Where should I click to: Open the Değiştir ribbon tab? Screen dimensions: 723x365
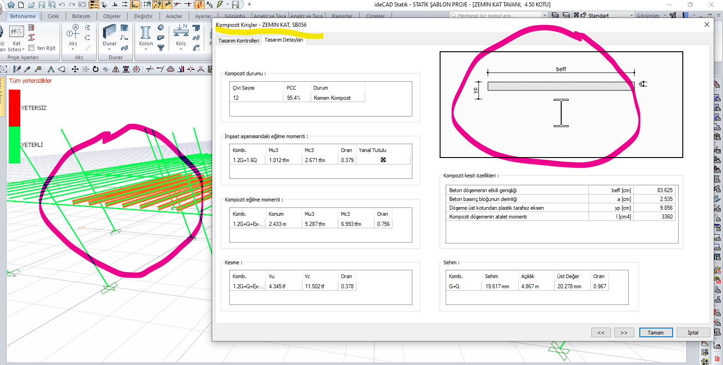click(143, 16)
